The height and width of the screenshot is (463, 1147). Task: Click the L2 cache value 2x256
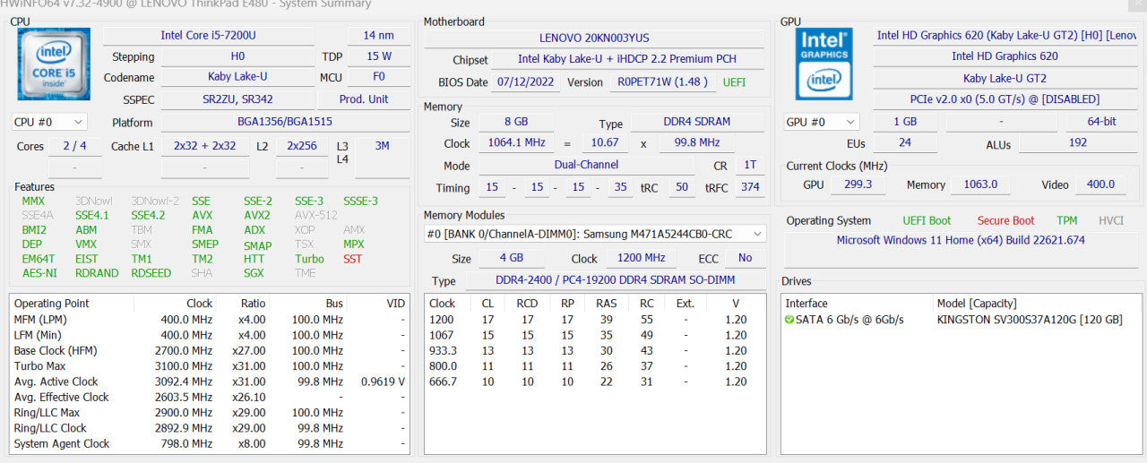pos(302,146)
